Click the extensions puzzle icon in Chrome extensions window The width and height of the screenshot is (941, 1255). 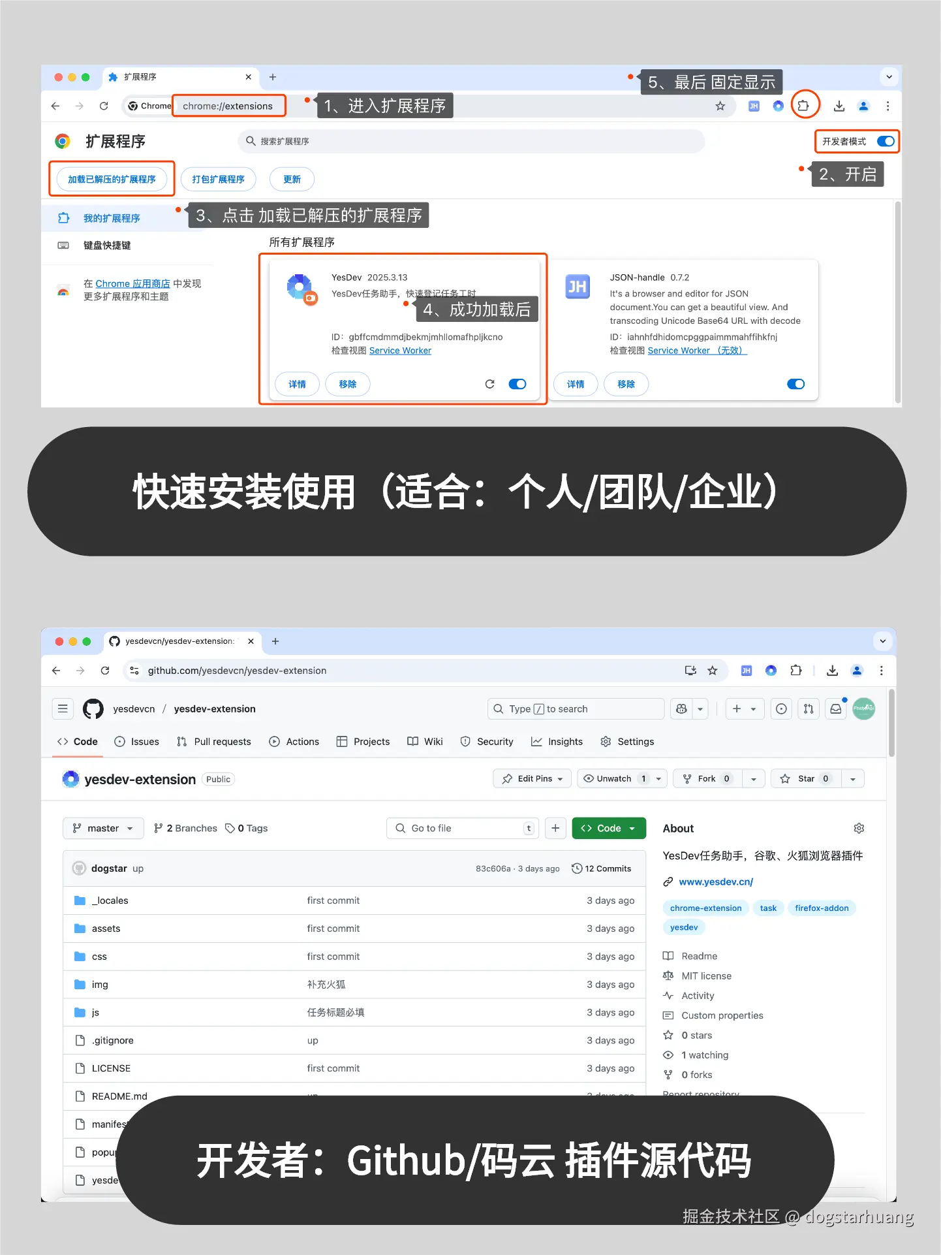pyautogui.click(x=804, y=105)
